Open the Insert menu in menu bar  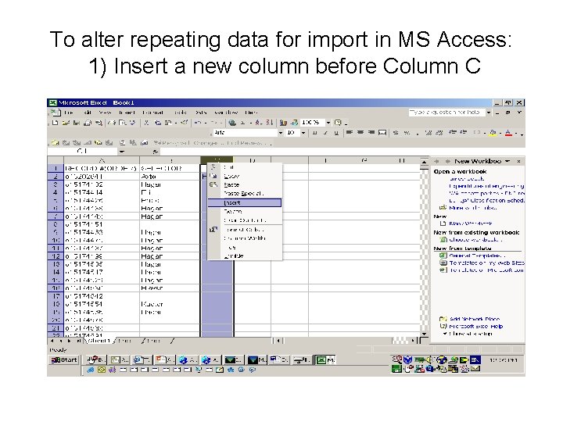point(127,113)
